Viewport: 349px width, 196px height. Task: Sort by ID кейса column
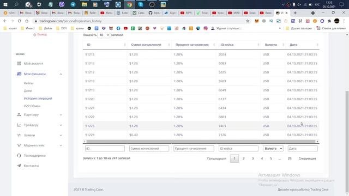click(x=238, y=45)
